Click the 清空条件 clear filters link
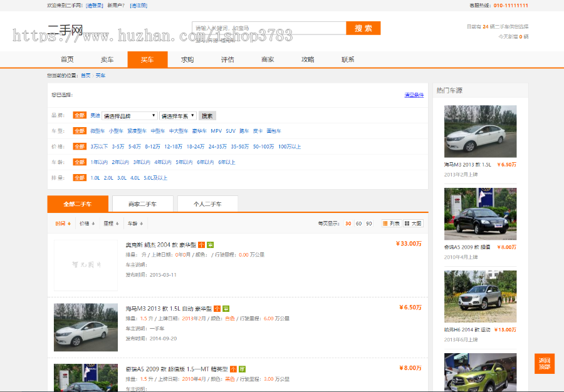 tap(414, 95)
